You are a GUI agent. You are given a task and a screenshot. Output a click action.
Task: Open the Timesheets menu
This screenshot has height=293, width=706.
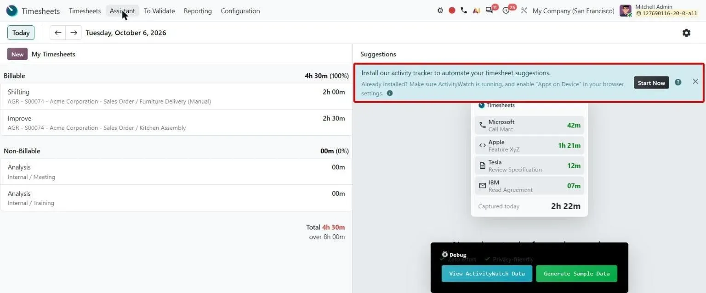[85, 11]
